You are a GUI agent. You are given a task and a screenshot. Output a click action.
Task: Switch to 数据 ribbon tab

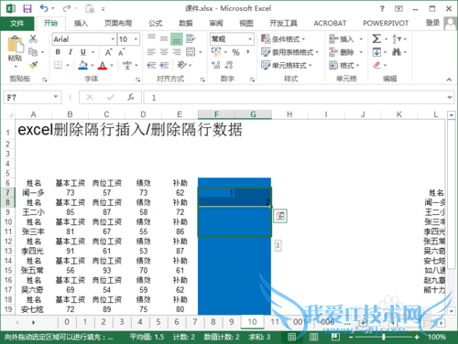coord(186,23)
